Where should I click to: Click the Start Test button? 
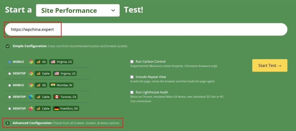(x=270, y=65)
